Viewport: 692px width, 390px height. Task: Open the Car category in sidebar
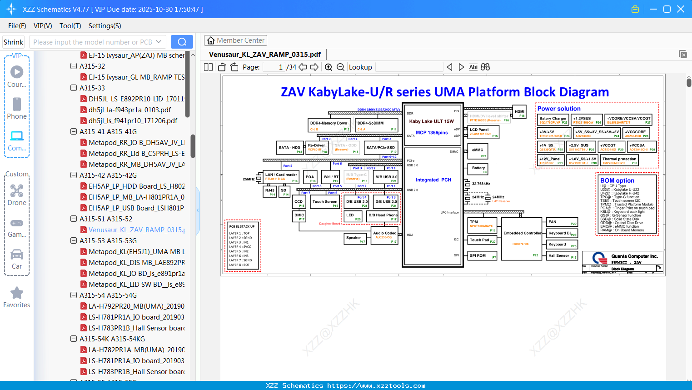point(17,259)
